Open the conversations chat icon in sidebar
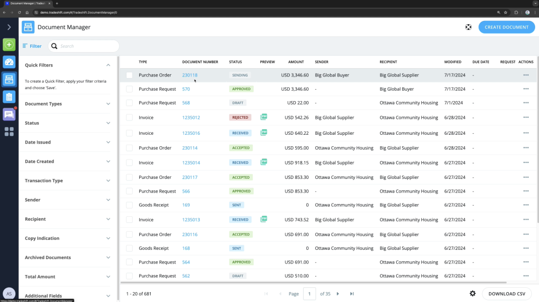 (9, 114)
